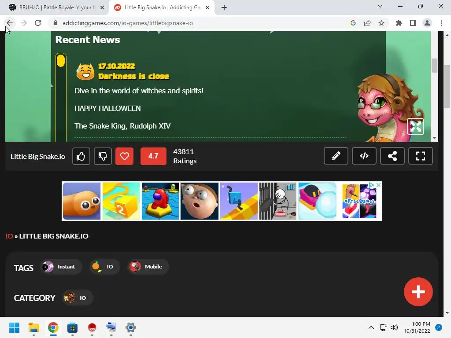This screenshot has height=338, width=451.
Task: Open the Chrome profile icon
Action: (427, 23)
